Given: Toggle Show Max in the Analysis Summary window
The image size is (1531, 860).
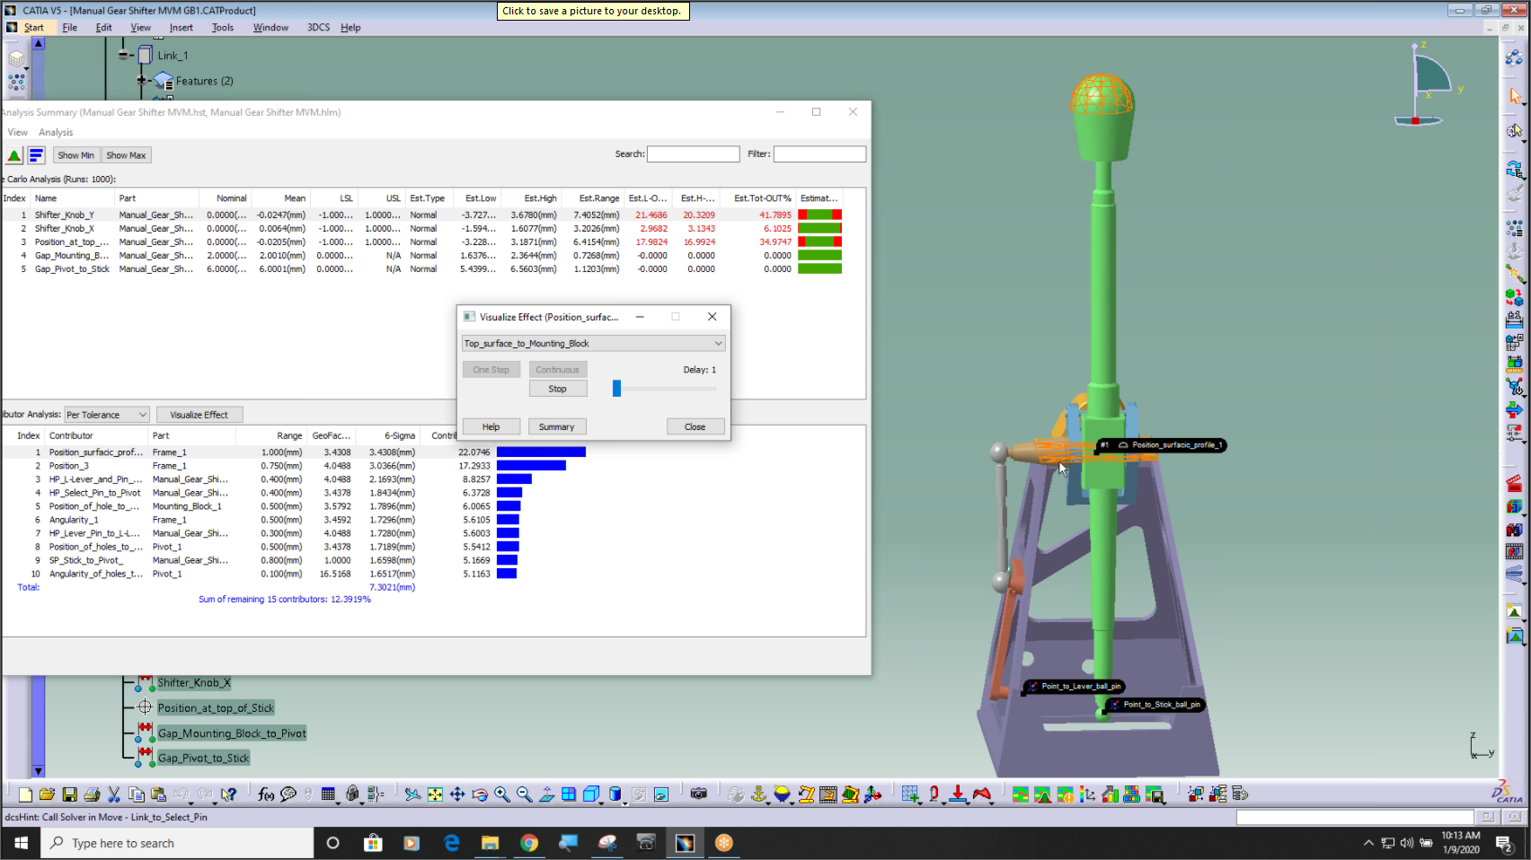Looking at the screenshot, I should tap(125, 154).
